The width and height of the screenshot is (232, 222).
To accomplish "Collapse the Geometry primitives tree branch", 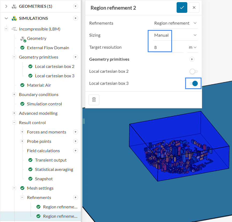I will click(14, 57).
